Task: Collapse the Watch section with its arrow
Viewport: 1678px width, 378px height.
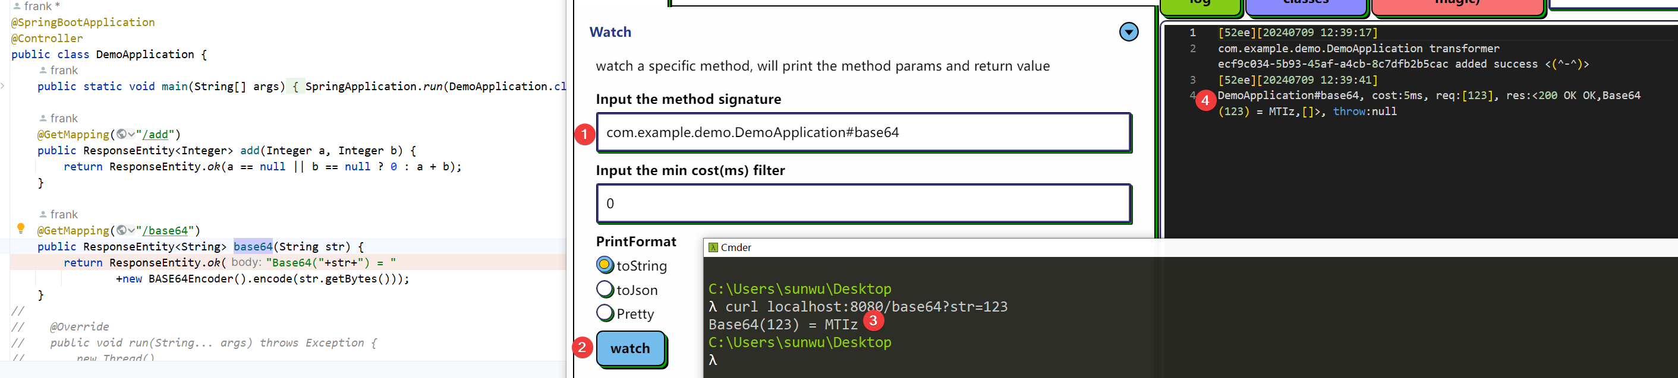Action: (1128, 32)
